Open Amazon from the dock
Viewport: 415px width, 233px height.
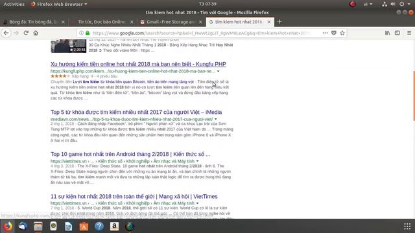point(114,227)
